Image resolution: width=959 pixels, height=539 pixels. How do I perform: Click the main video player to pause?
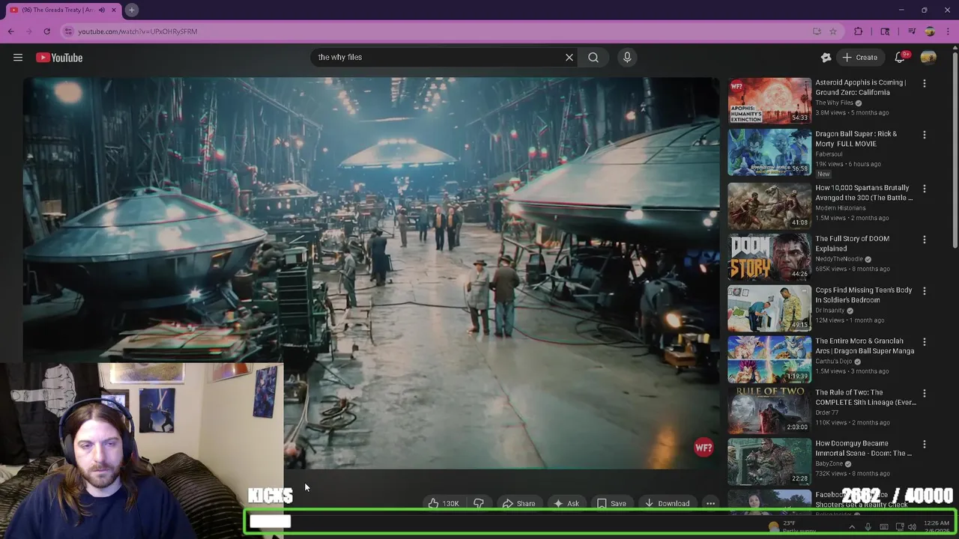(x=371, y=273)
